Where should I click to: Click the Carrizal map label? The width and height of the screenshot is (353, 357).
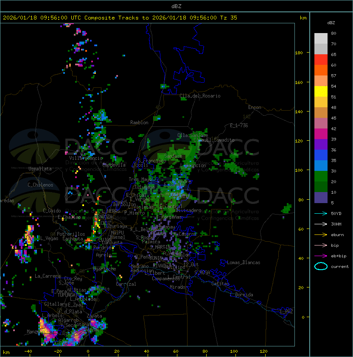126,284
